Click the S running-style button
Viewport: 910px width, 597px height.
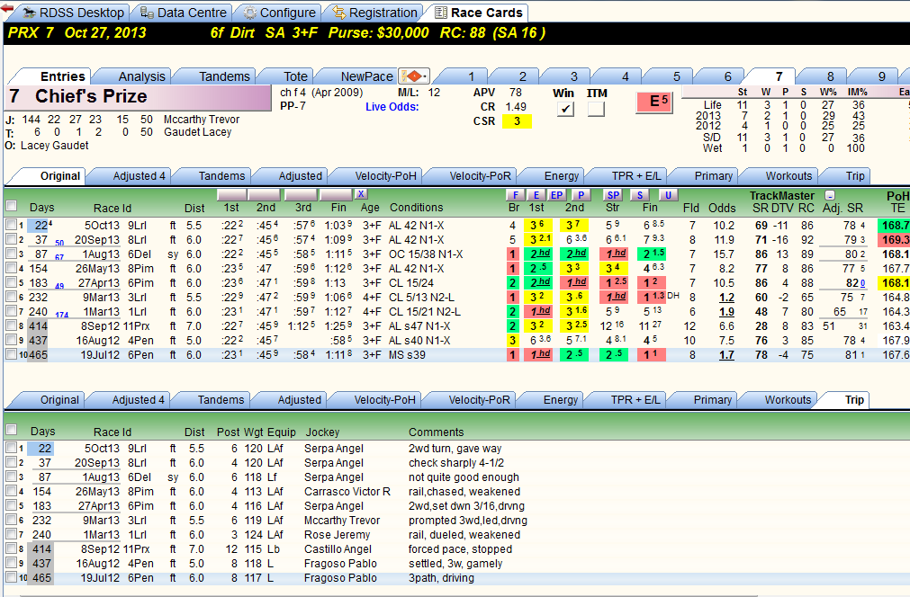[x=640, y=195]
